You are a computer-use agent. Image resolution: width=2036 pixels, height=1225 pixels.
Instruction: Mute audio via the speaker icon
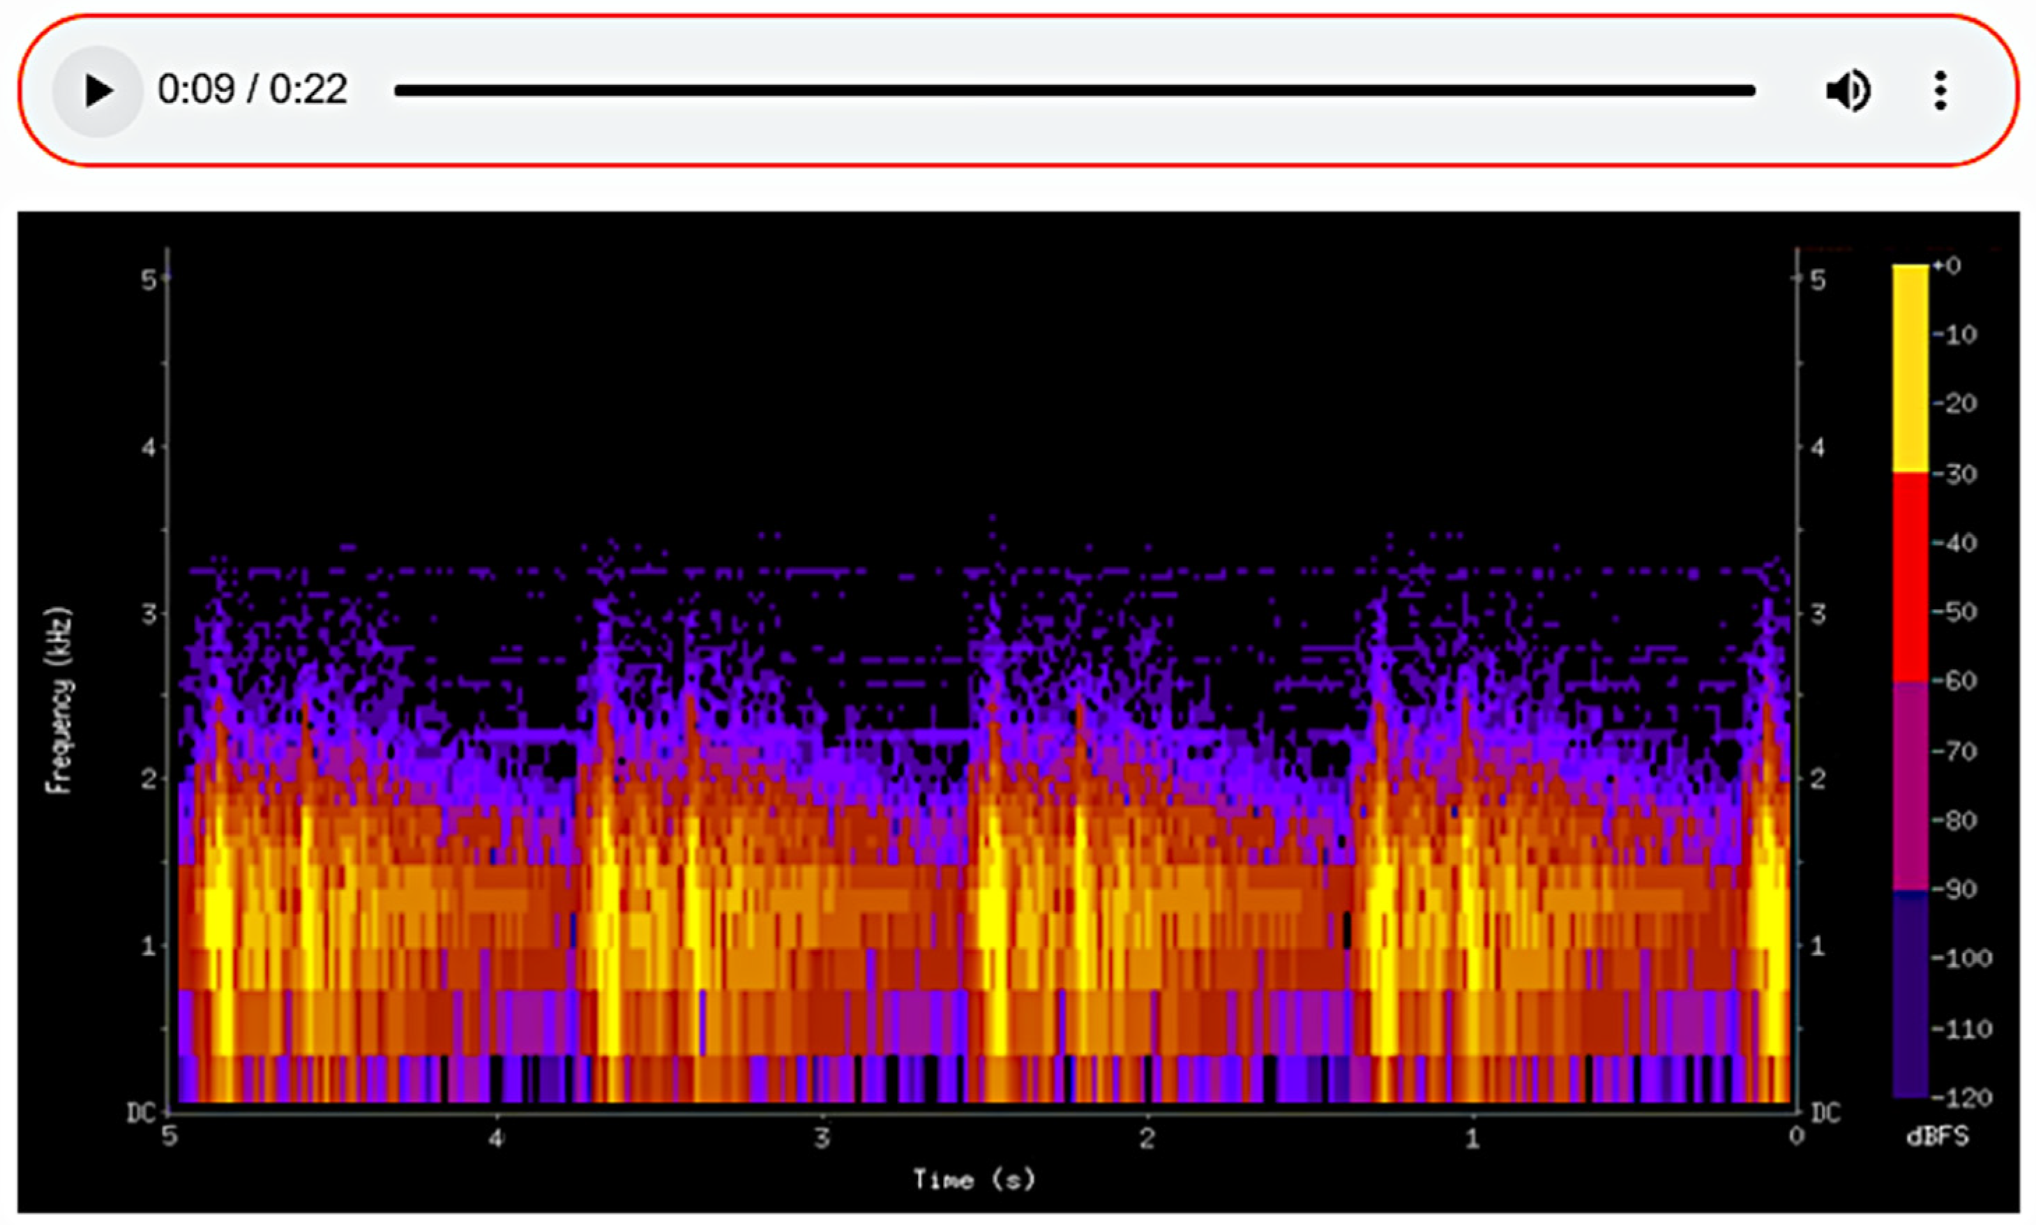point(1848,91)
